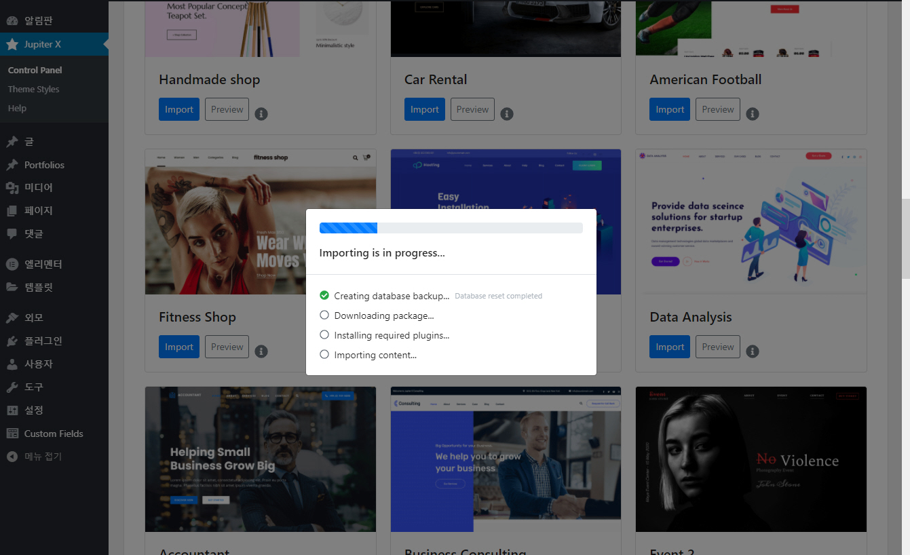Open the Data Analysis thumbnail
The height and width of the screenshot is (555, 910).
(751, 222)
